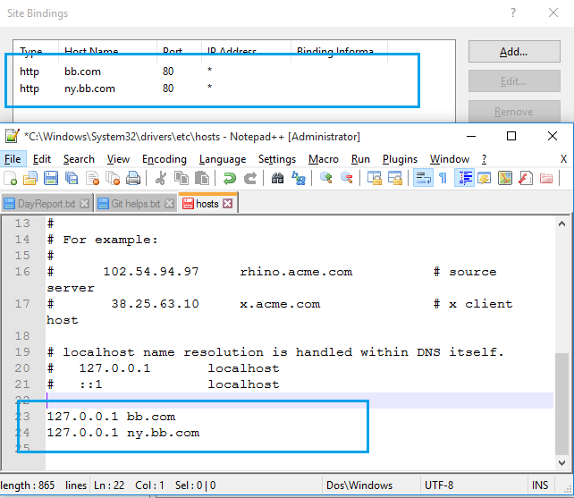Click the Close All documents icon

(x=113, y=178)
